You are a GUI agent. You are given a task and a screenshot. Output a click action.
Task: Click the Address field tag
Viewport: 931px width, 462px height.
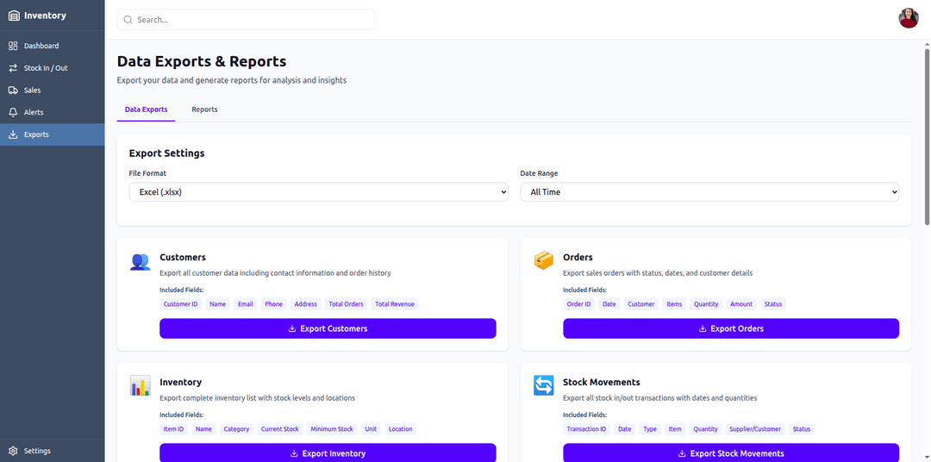tap(306, 304)
